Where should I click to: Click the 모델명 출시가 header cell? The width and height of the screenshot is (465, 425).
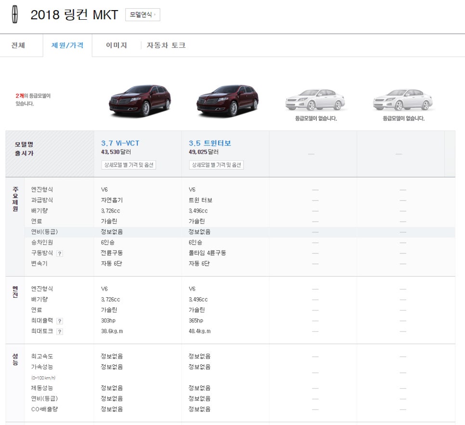(x=50, y=154)
